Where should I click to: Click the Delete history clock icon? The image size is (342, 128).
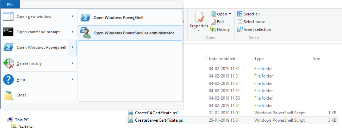pos(8,63)
